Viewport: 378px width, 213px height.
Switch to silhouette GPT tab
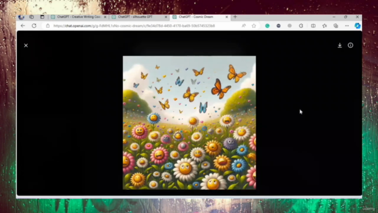tap(139, 17)
